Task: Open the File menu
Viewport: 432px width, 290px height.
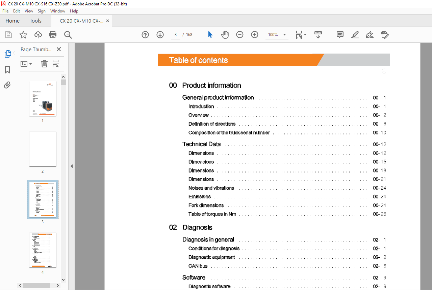Action: click(5, 11)
